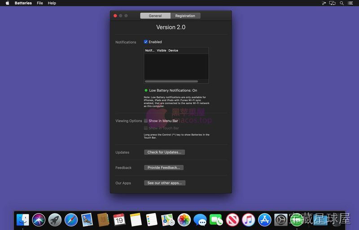Open the yellow Notes icon in dock
The image size is (359, 230).
coord(136,220)
